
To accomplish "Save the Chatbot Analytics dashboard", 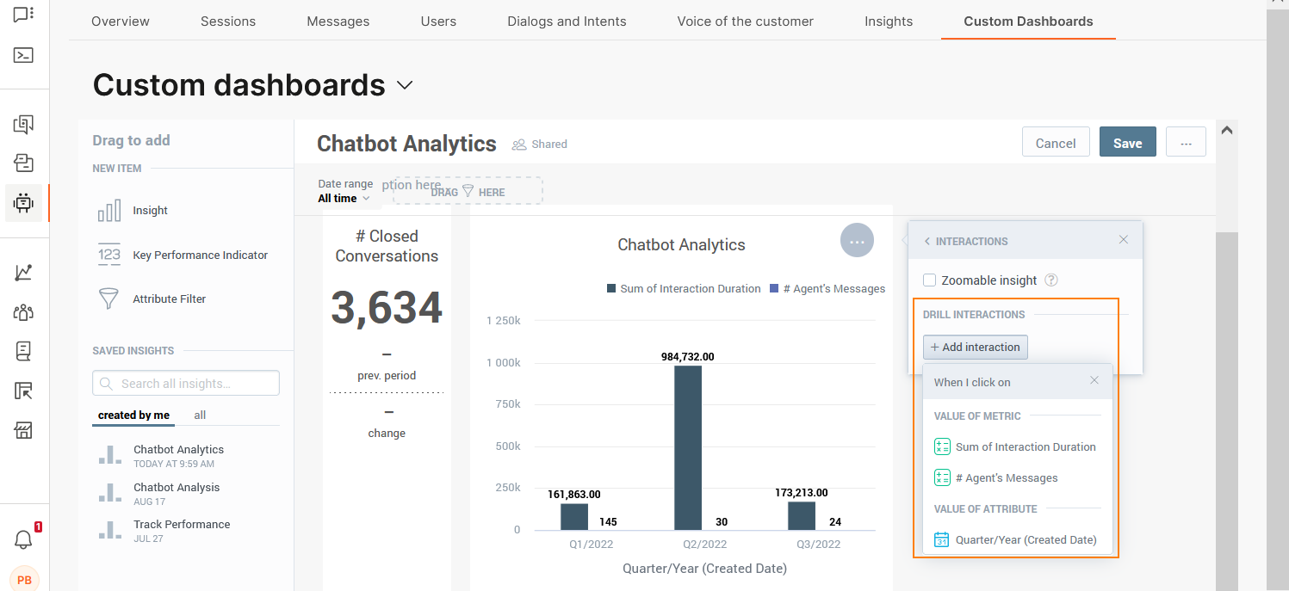I will (x=1127, y=142).
